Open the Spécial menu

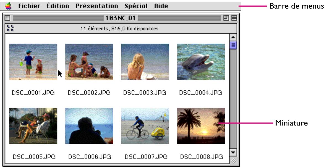click(136, 6)
